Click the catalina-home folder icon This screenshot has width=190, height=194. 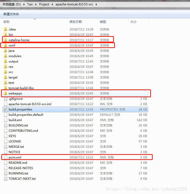(5, 40)
